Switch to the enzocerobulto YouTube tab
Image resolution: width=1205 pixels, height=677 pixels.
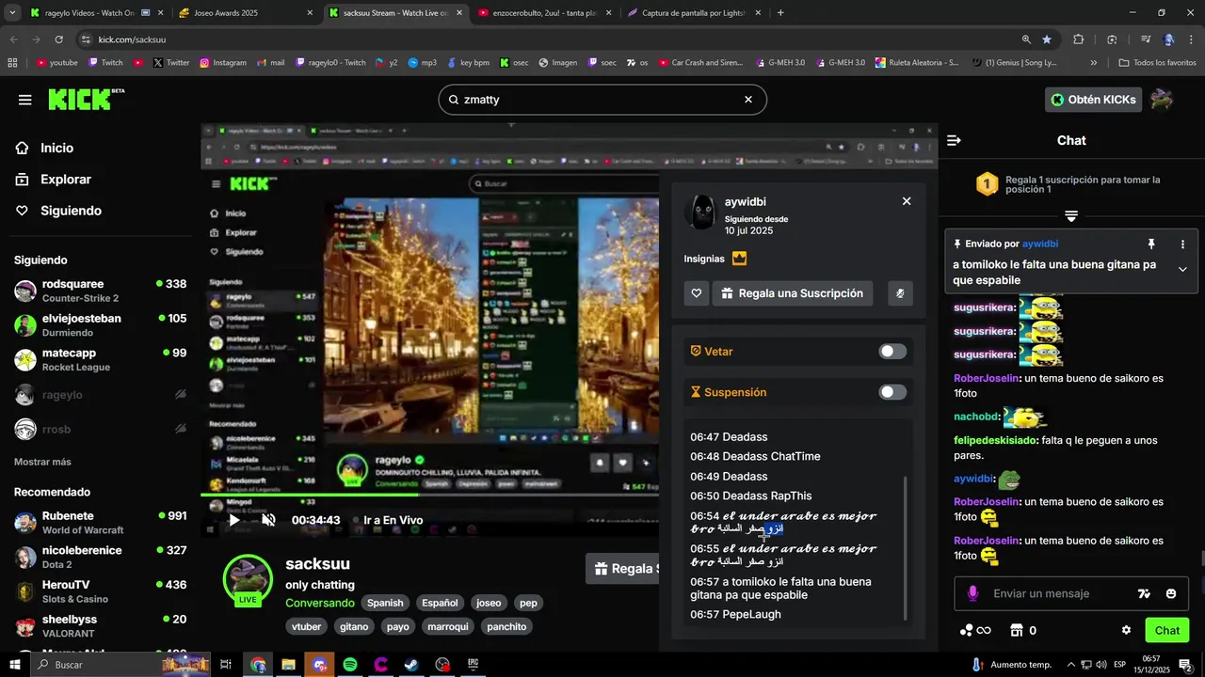[543, 13]
